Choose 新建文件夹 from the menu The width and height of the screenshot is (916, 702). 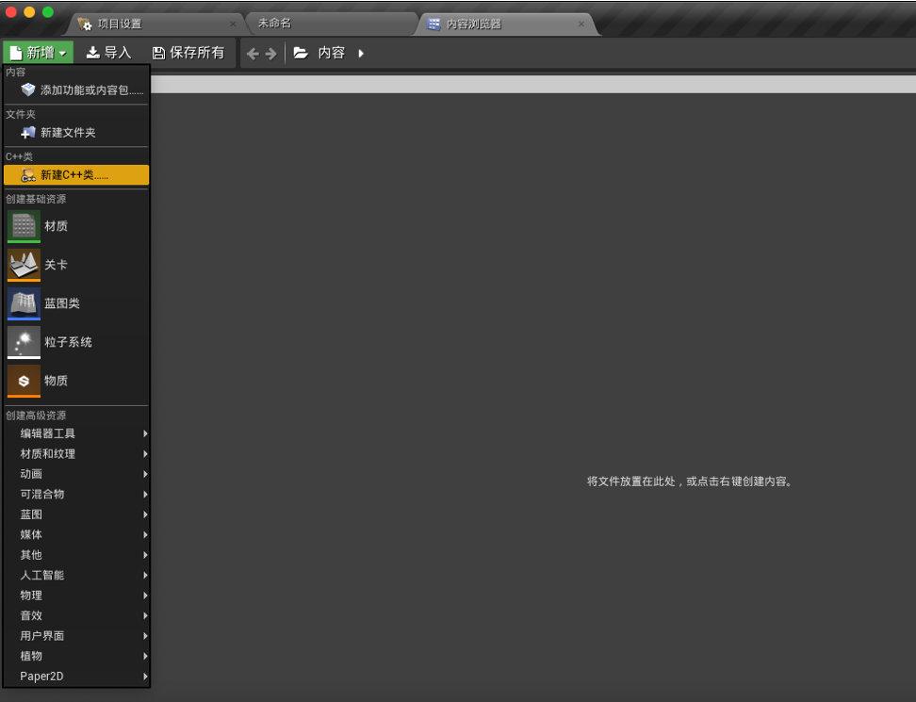tap(76, 133)
